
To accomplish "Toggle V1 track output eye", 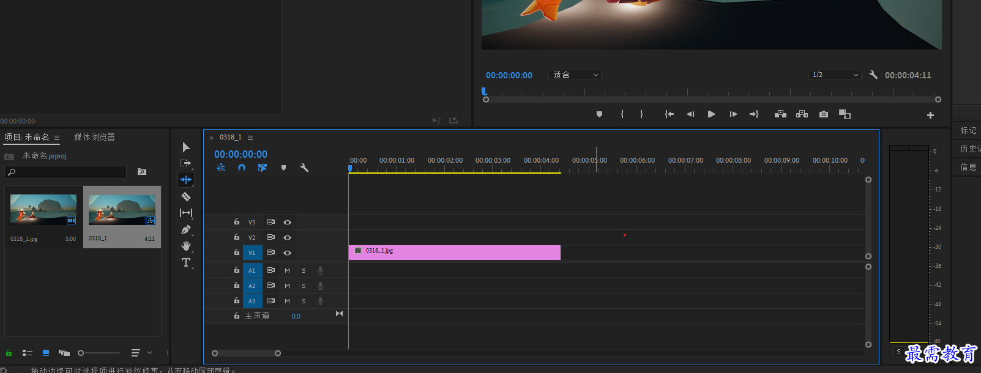I will click(287, 253).
